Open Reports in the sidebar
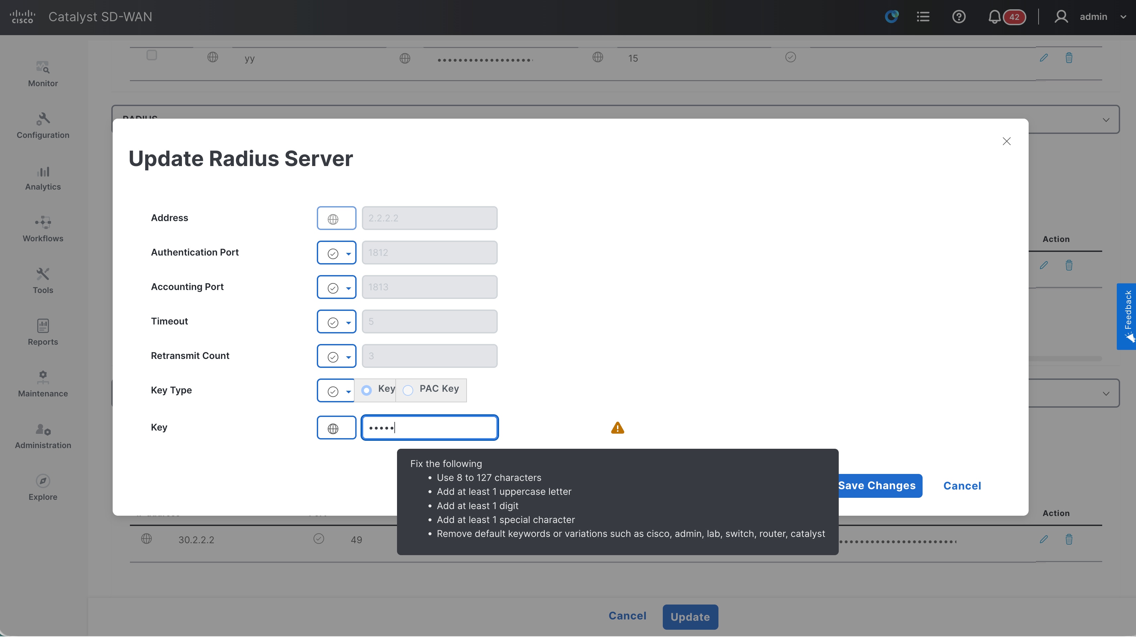The height and width of the screenshot is (637, 1136). tap(43, 332)
